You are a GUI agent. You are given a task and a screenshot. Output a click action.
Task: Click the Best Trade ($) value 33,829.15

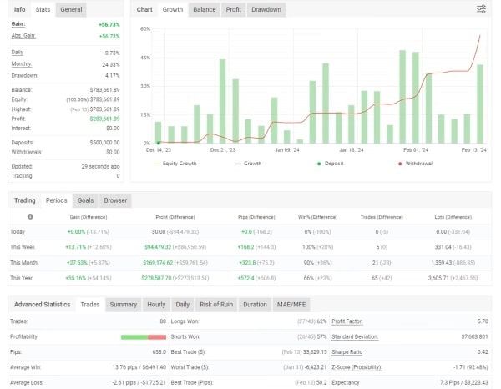click(x=315, y=352)
